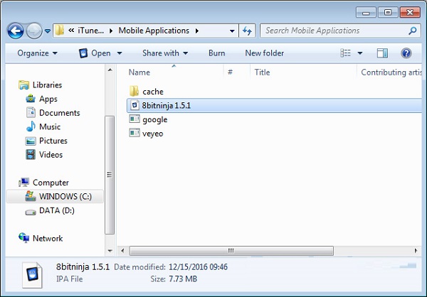
Task: Expand the arrow after Mobile Applications breadcrumb
Action: (x=197, y=31)
